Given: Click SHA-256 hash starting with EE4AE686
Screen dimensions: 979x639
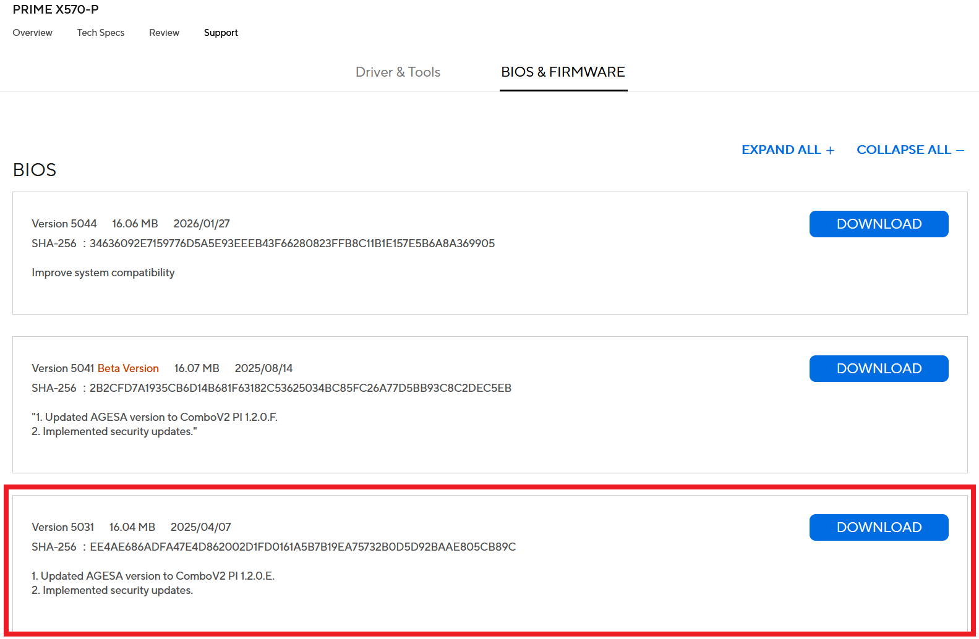Looking at the screenshot, I should pos(303,547).
